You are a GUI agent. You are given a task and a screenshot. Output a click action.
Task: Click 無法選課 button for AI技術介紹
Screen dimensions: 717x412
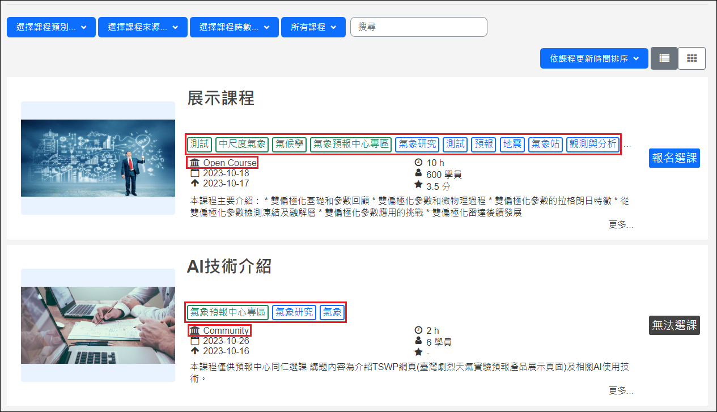674,325
